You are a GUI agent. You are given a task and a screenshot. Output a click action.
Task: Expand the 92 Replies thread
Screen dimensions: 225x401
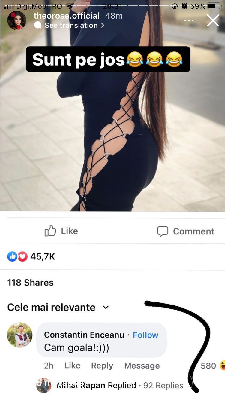(x=163, y=385)
